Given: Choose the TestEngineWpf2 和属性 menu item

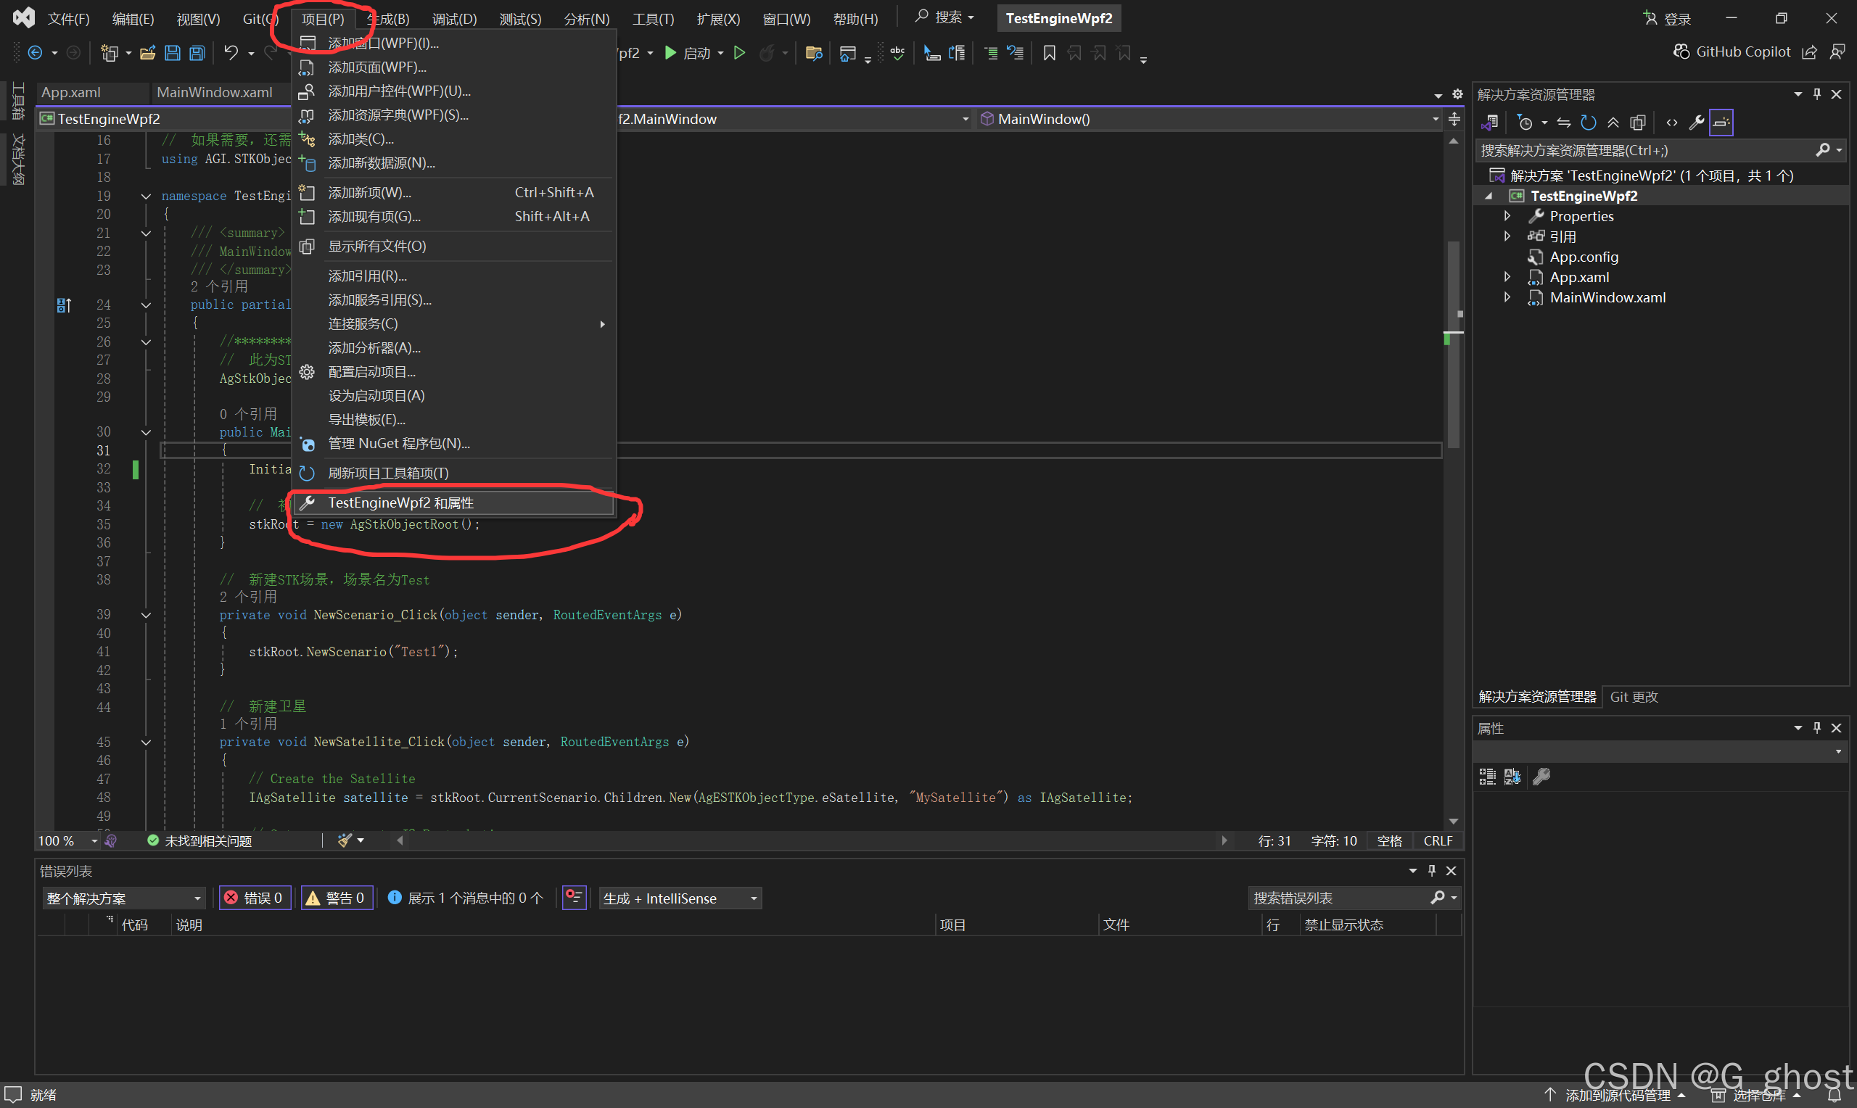Looking at the screenshot, I should (x=401, y=503).
